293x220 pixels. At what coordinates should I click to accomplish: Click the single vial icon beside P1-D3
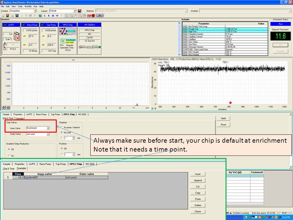[5, 49]
